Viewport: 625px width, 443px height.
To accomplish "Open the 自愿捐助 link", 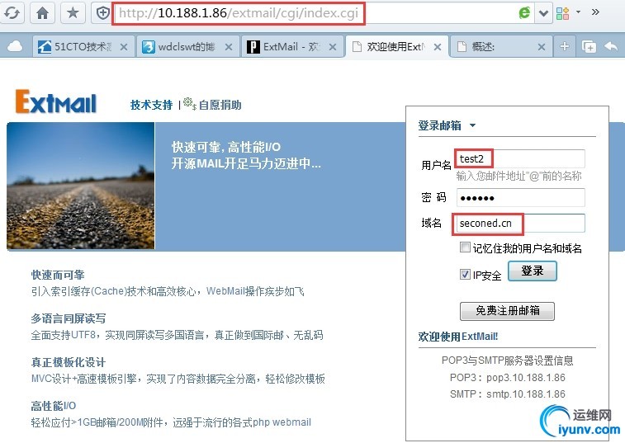I will [220, 105].
